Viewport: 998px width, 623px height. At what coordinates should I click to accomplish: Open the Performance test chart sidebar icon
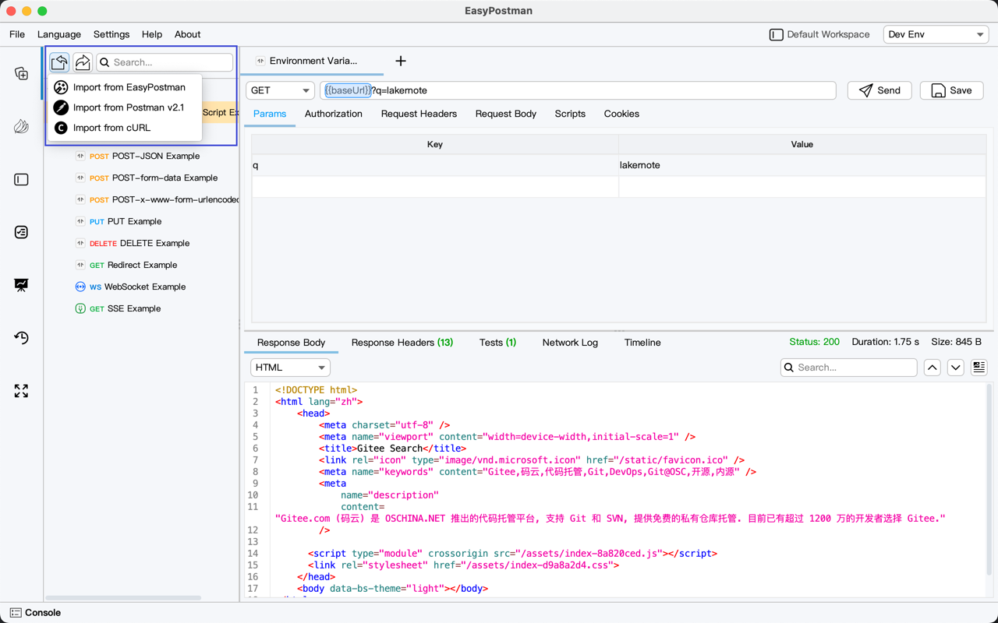[x=21, y=285]
